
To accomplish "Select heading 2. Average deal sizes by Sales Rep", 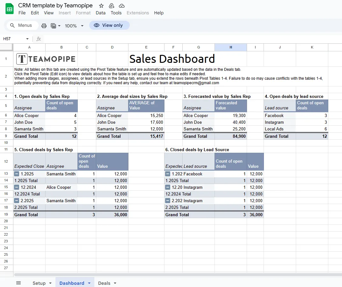I will click(x=132, y=97).
